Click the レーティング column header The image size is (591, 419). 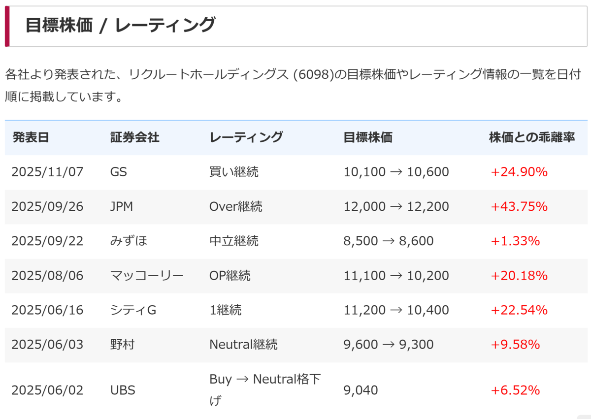click(x=246, y=137)
